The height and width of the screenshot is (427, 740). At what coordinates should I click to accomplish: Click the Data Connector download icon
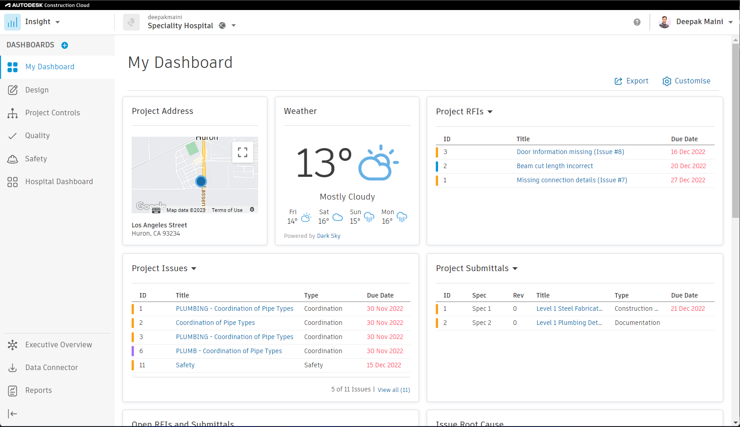pyautogui.click(x=13, y=368)
